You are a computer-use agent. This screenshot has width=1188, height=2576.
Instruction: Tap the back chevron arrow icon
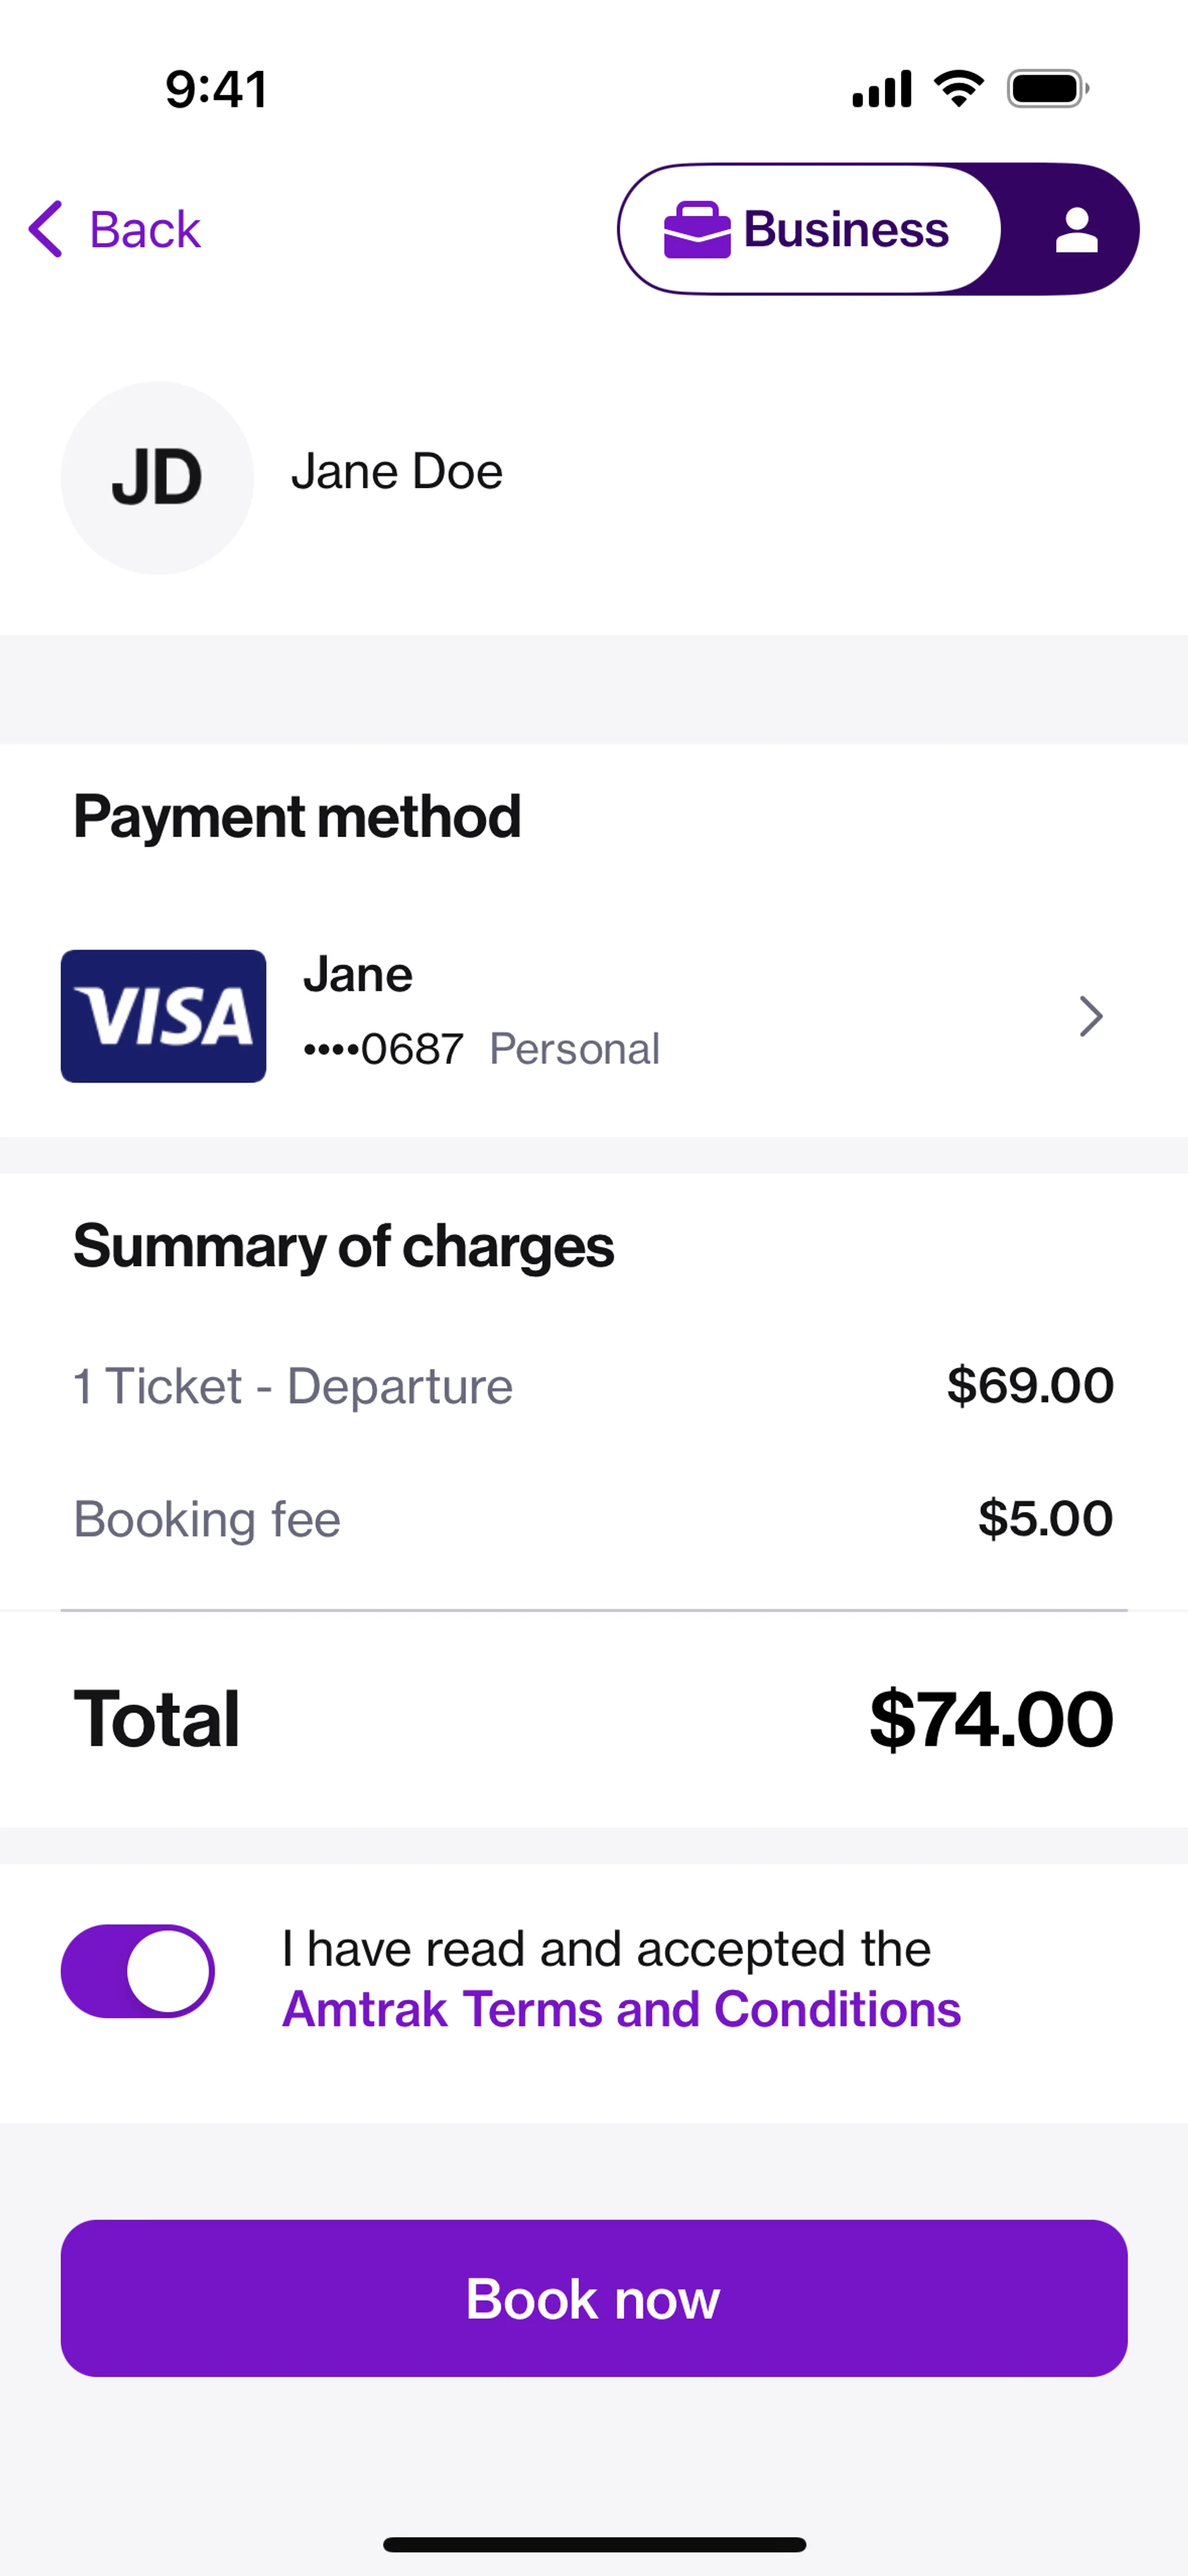[x=46, y=229]
